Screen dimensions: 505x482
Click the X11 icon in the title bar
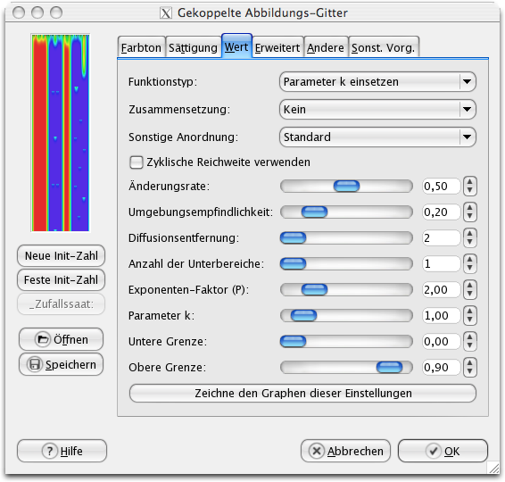(x=166, y=13)
